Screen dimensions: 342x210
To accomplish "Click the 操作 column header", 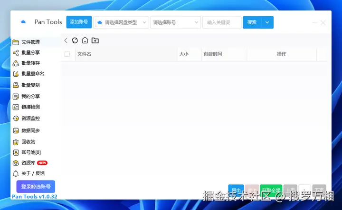I will pyautogui.click(x=281, y=54).
